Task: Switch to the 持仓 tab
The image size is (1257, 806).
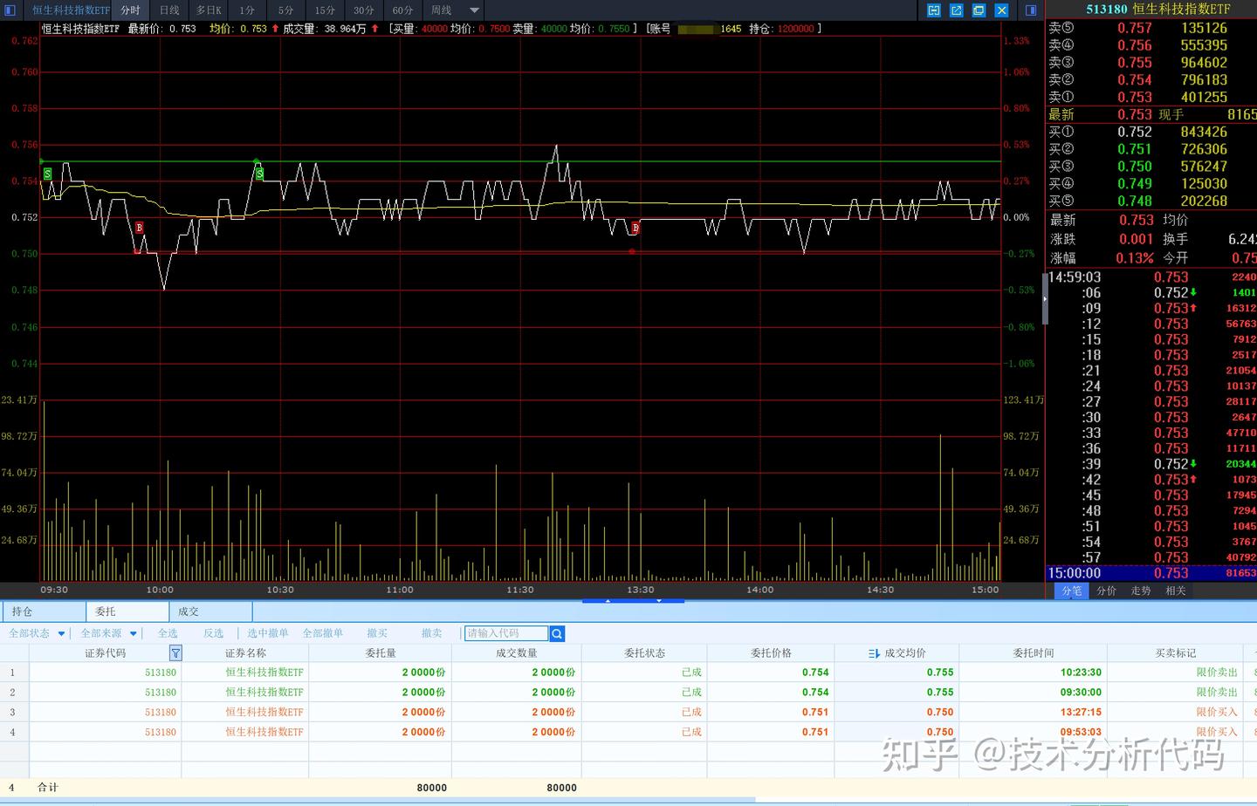Action: click(x=22, y=611)
